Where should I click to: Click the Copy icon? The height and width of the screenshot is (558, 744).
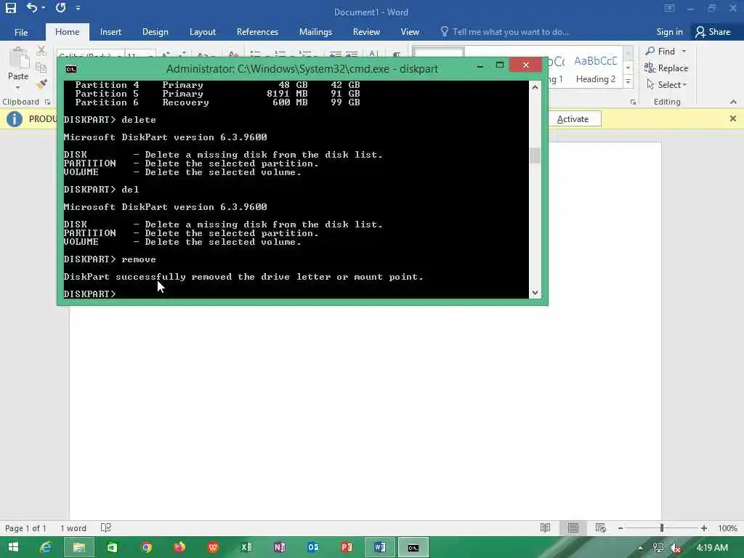coord(41,68)
